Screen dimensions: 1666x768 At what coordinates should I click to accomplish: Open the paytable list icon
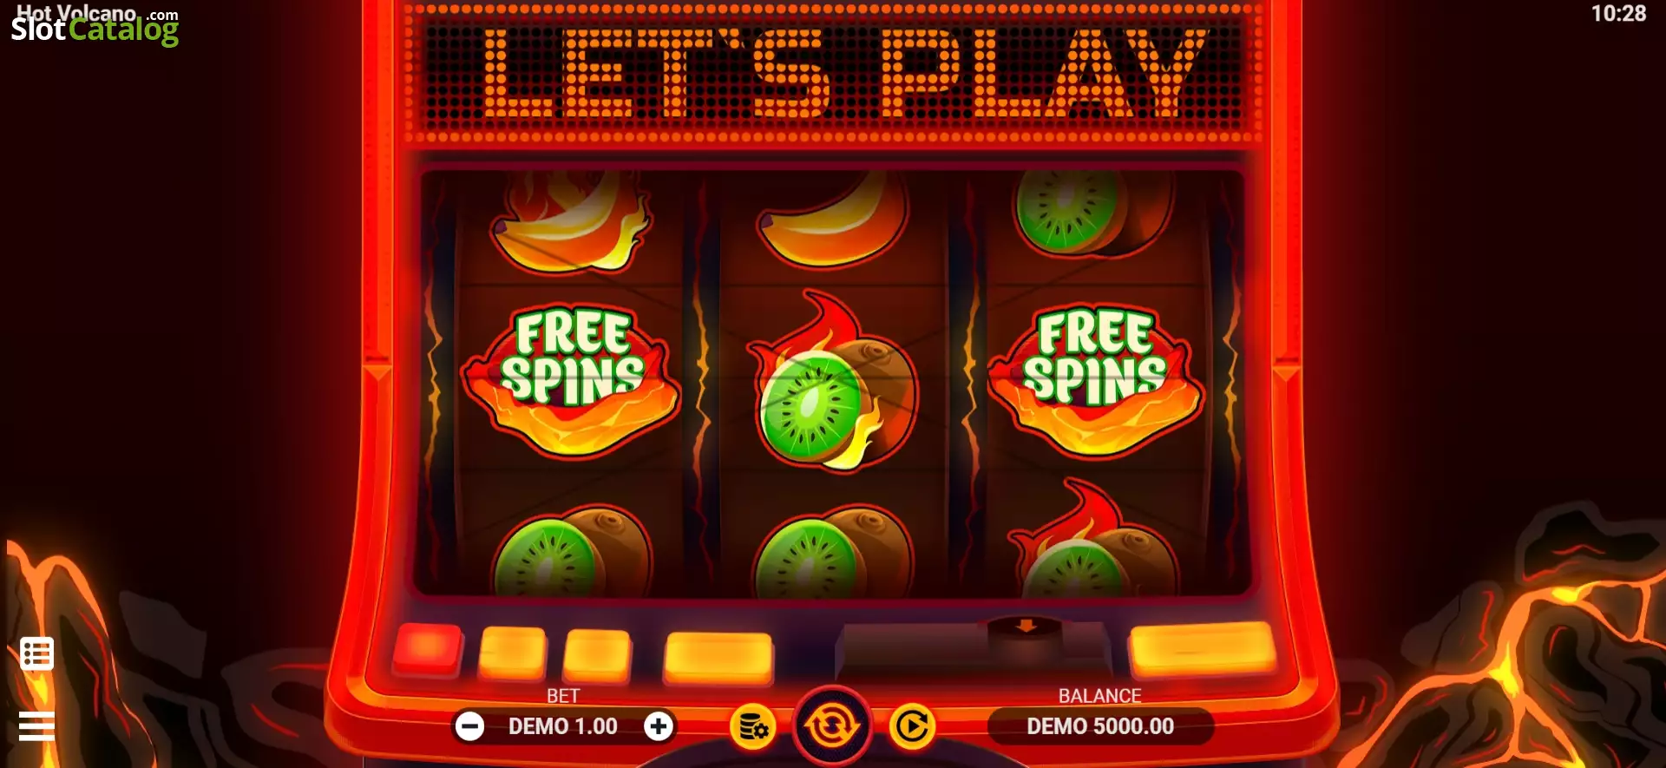36,653
